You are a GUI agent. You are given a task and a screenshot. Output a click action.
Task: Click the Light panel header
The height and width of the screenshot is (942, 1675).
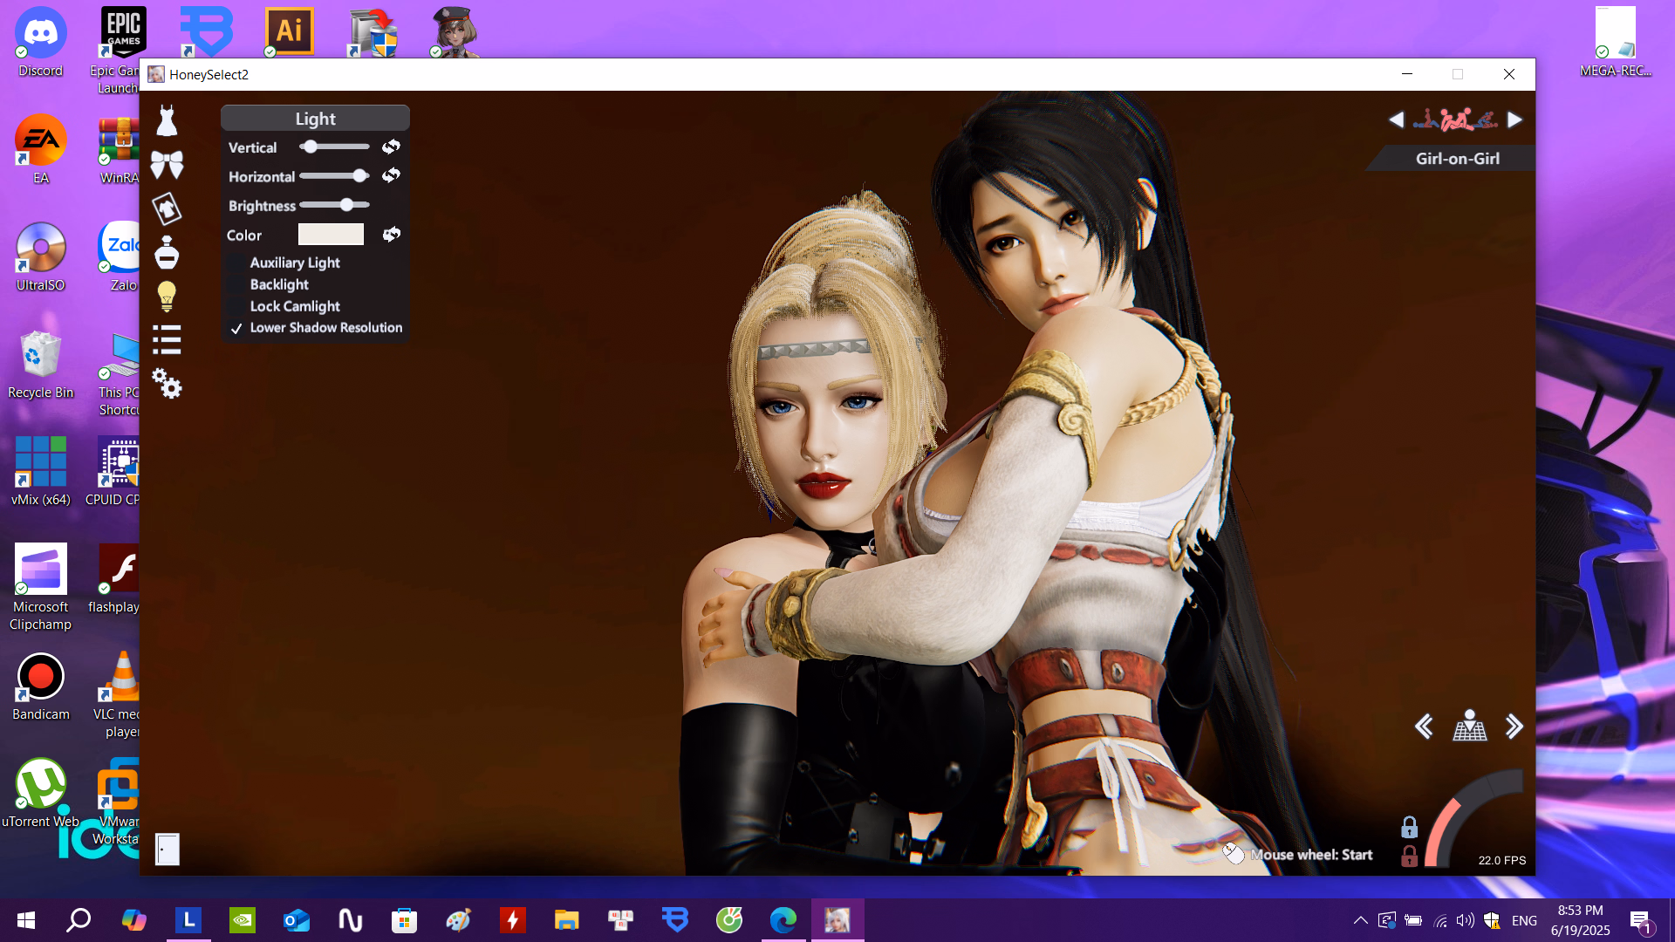click(315, 119)
